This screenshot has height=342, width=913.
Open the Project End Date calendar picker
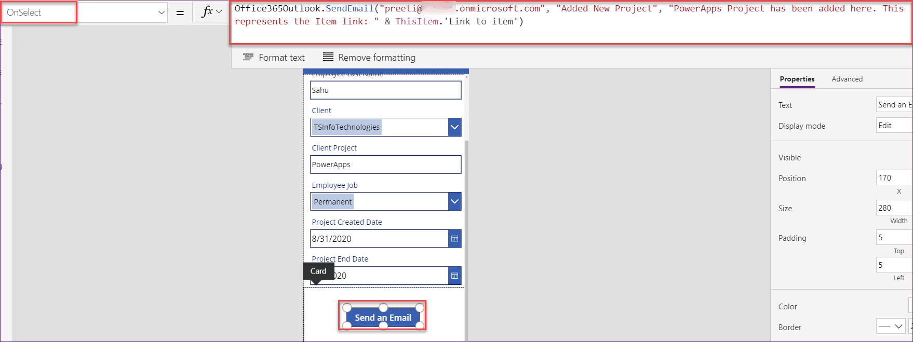point(454,276)
